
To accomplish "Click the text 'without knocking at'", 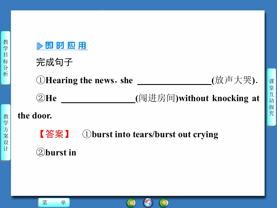I will 219,98.
